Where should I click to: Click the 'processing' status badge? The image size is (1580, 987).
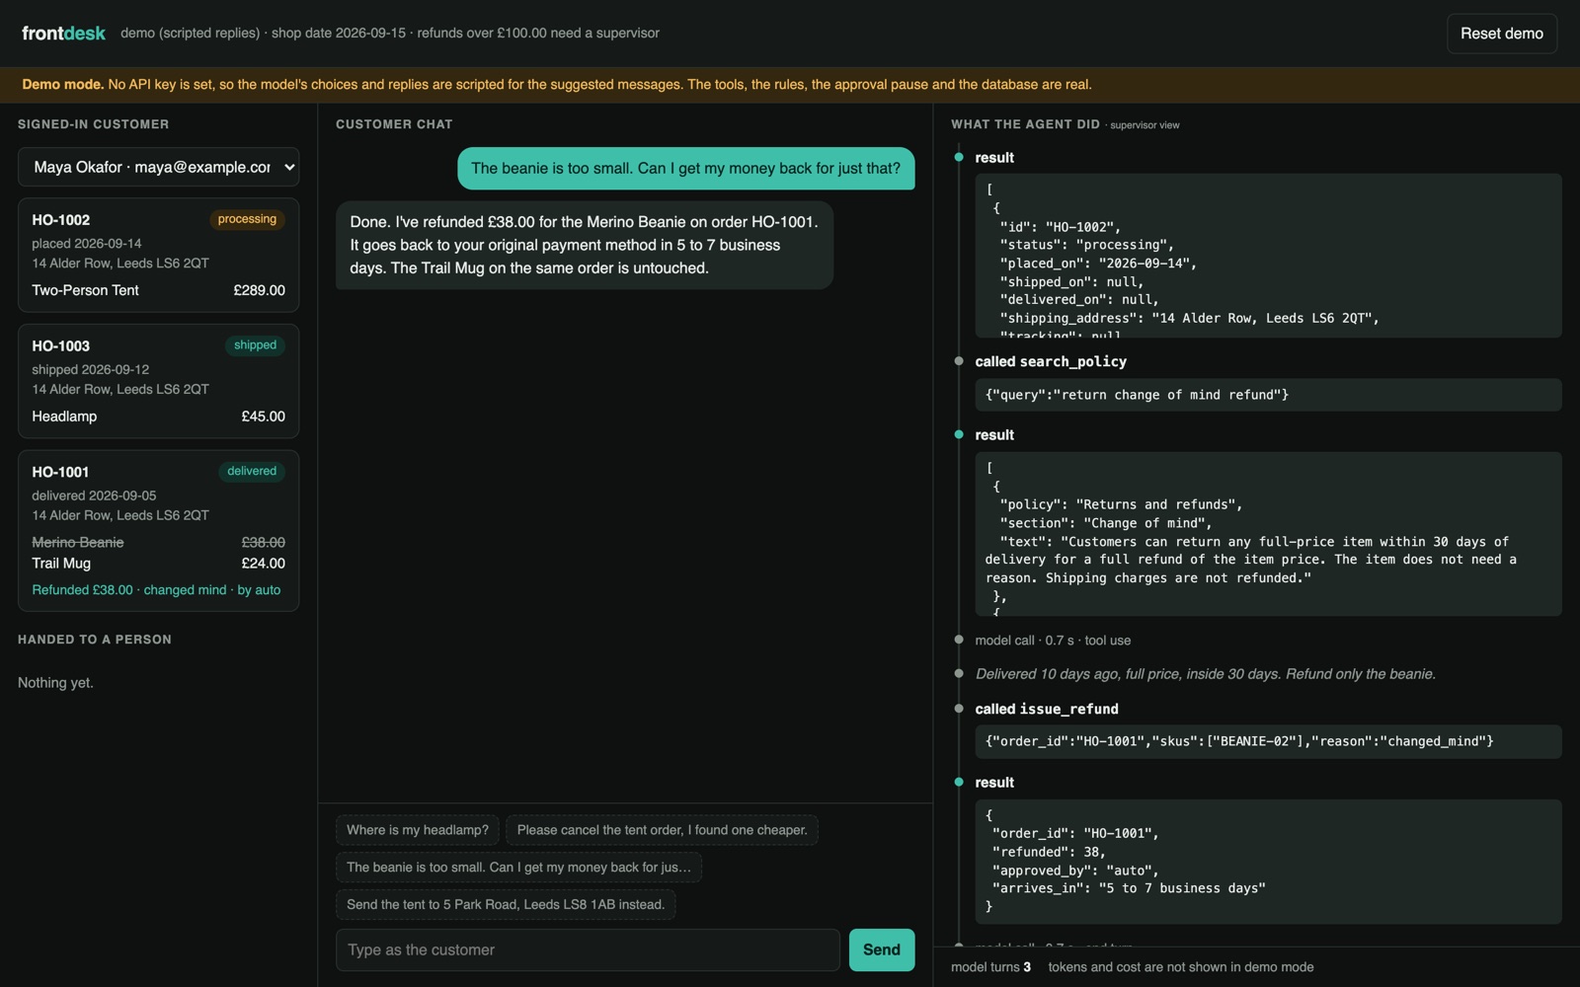coord(247,219)
